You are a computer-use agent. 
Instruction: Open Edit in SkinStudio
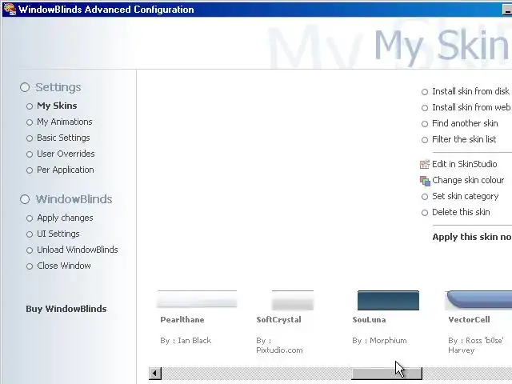464,164
